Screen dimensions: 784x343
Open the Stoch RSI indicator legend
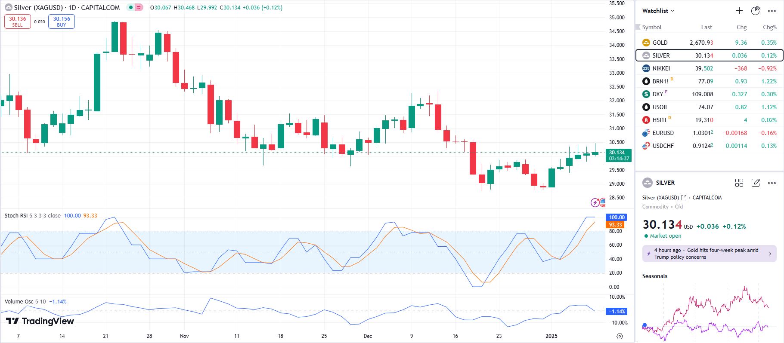tap(32, 216)
